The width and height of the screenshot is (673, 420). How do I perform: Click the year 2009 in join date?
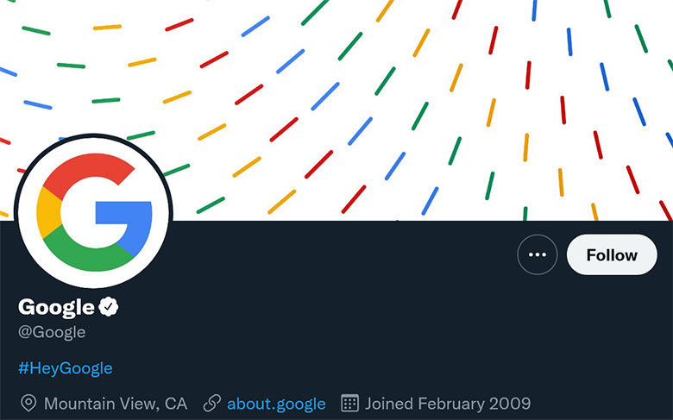click(510, 404)
